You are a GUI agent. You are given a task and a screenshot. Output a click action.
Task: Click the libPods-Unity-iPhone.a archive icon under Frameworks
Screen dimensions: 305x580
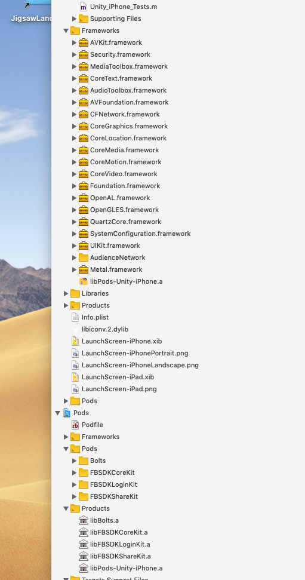tap(84, 281)
